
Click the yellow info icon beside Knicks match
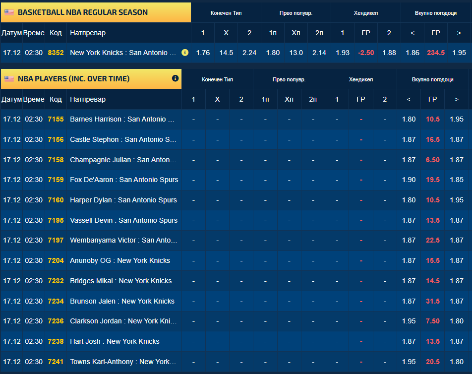coord(185,52)
